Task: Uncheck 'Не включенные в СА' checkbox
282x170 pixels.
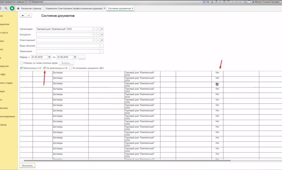Action: click(x=44, y=68)
